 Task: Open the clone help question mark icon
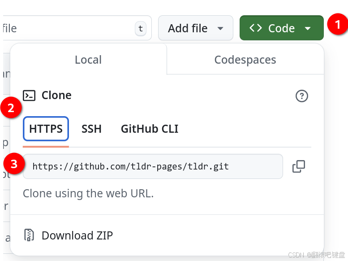[302, 96]
